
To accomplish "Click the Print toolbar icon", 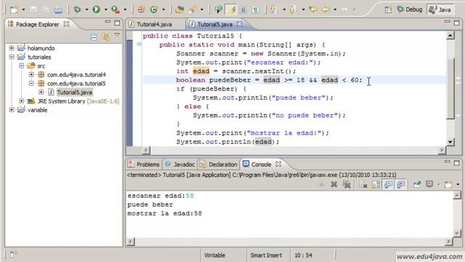I will click(x=58, y=9).
